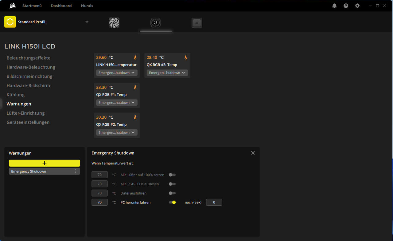The image size is (393, 241).
Task: Select the fan device icon
Action: [114, 23]
